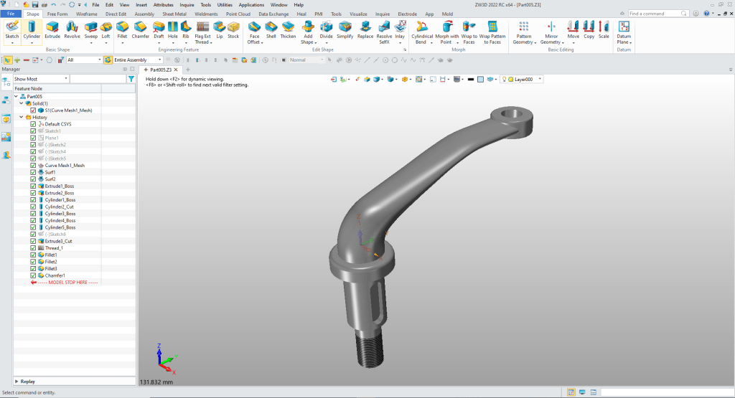This screenshot has height=398, width=735.
Task: Open the Wrap Pattern to Faces tool
Action: tap(492, 32)
